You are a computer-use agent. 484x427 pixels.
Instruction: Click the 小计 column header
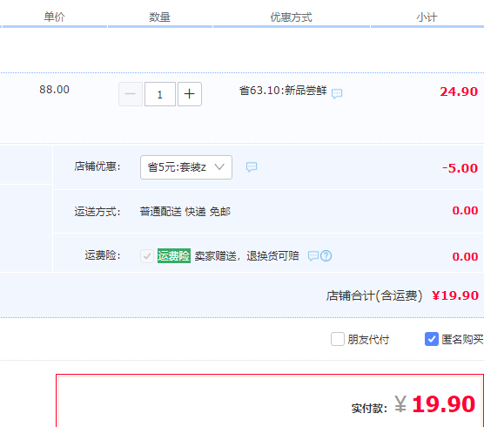(x=427, y=17)
